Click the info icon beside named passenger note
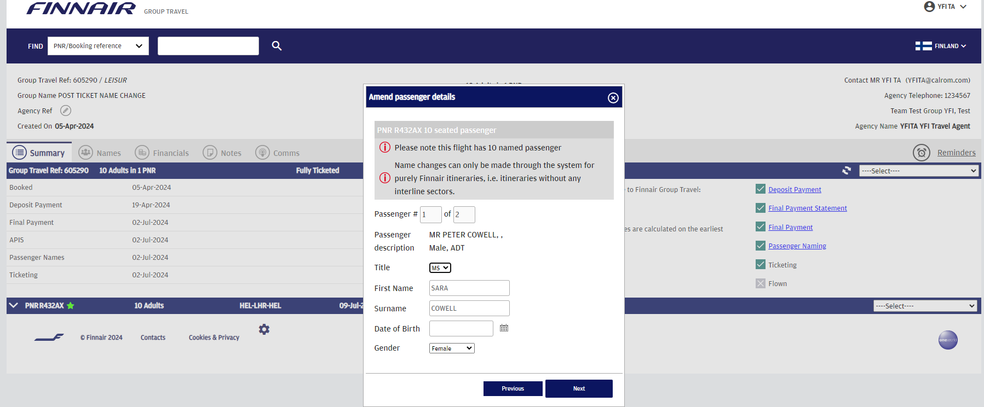984x407 pixels. (385, 147)
